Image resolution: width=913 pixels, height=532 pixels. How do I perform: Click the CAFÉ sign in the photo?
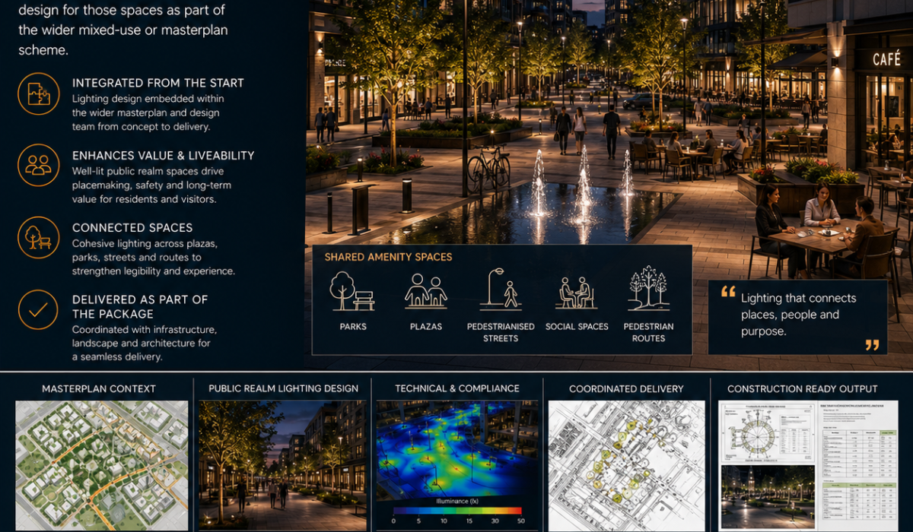pos(886,59)
